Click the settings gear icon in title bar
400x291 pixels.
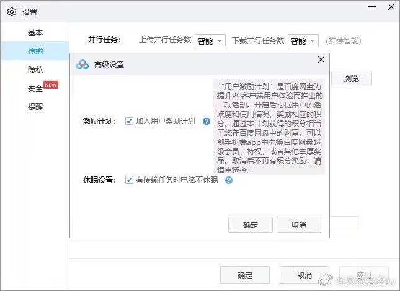tap(12, 12)
